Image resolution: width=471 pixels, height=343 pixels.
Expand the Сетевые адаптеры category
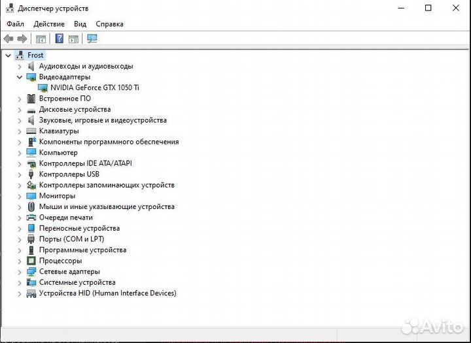[20, 272]
